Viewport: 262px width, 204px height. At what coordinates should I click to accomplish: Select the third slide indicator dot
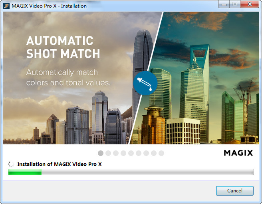[x=116, y=153]
